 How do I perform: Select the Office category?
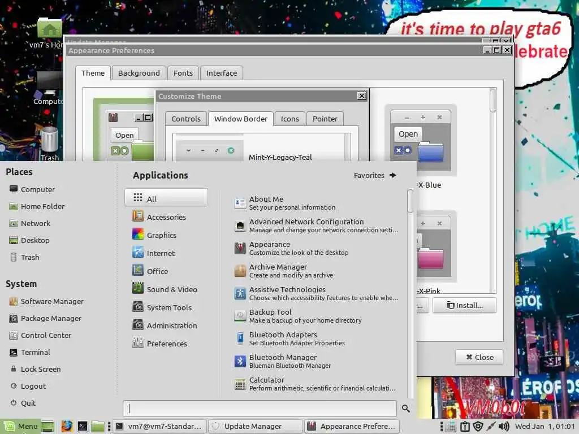click(x=166, y=271)
